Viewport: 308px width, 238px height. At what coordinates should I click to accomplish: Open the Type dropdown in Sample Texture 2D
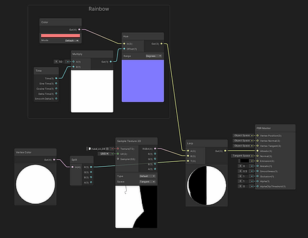click(x=147, y=176)
